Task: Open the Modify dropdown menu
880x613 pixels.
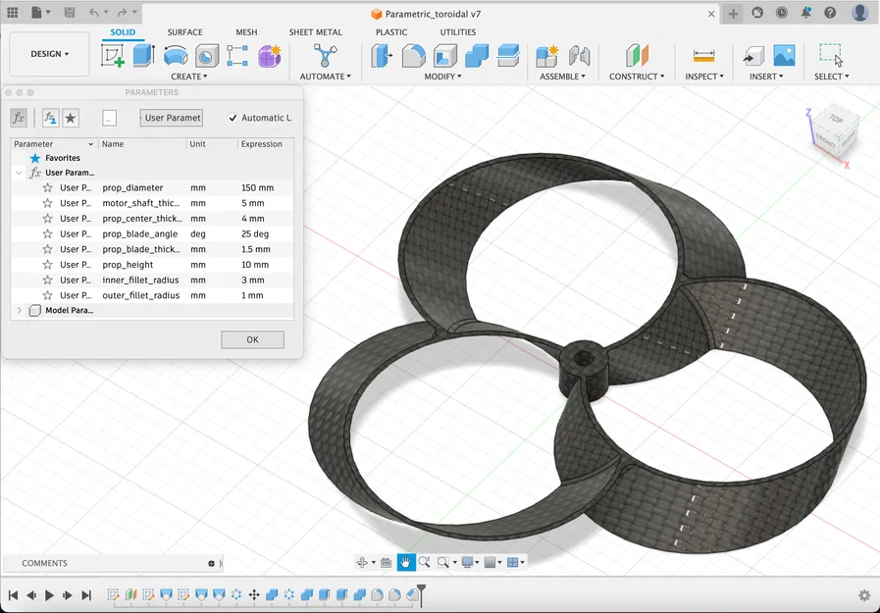Action: coord(442,76)
